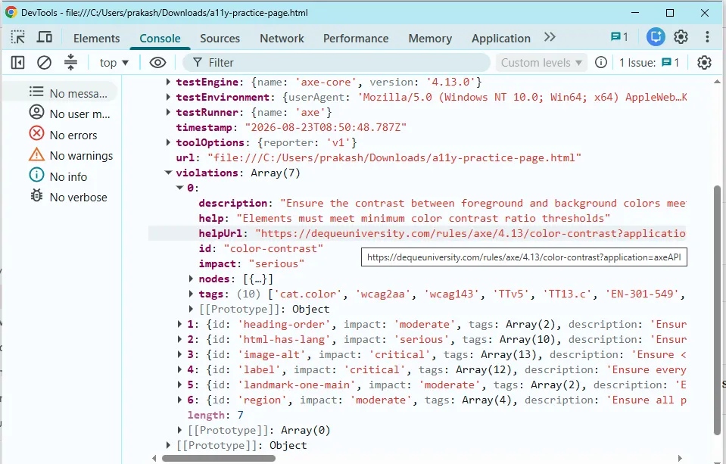Image resolution: width=726 pixels, height=464 pixels.
Task: Expand the Prototype Array(0) entry
Action: point(179,430)
